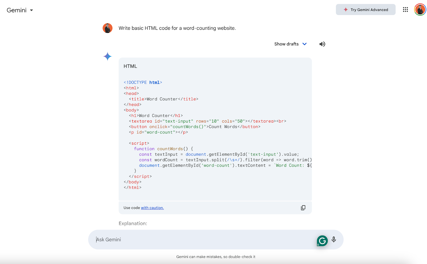
Task: Collapse the drafts list via its chevron
Action: coord(305,44)
